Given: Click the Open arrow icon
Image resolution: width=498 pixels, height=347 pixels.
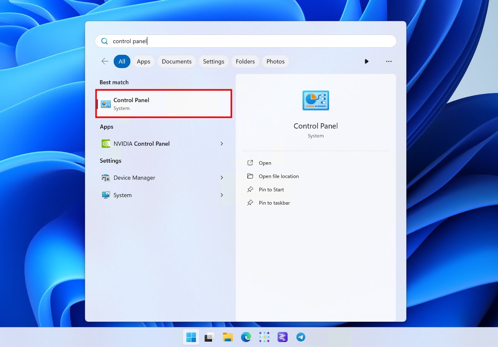Looking at the screenshot, I should coord(250,163).
